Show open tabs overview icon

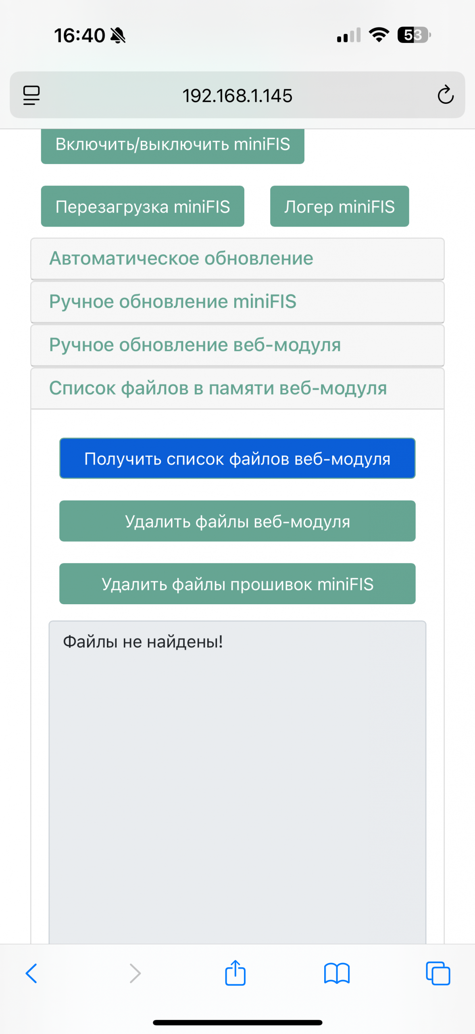(438, 973)
